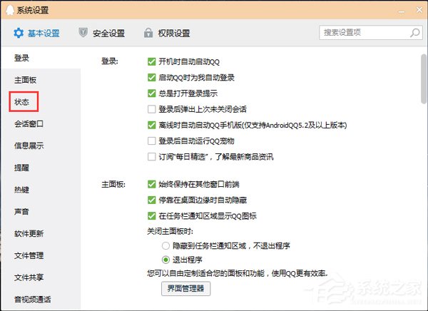
Task: Click the 界面管理器 button
Action: pyautogui.click(x=185, y=288)
